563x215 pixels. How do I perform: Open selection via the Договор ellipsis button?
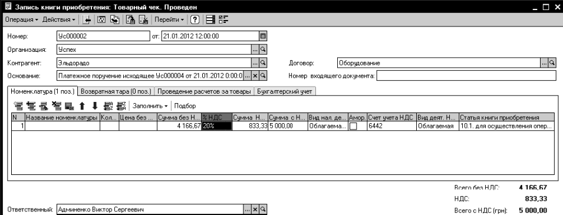544,63
